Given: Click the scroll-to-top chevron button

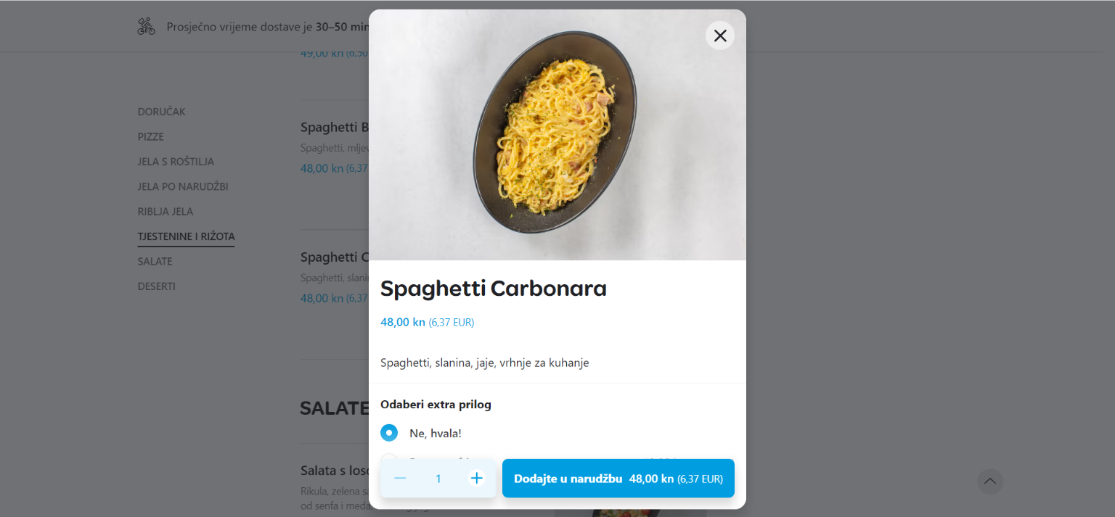Looking at the screenshot, I should (x=989, y=481).
